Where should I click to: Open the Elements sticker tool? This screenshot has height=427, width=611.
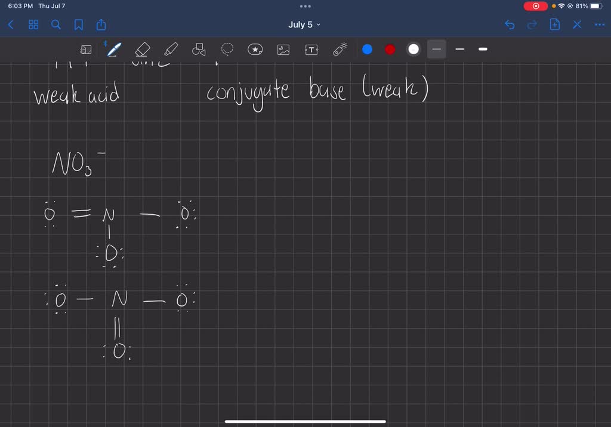click(x=255, y=49)
